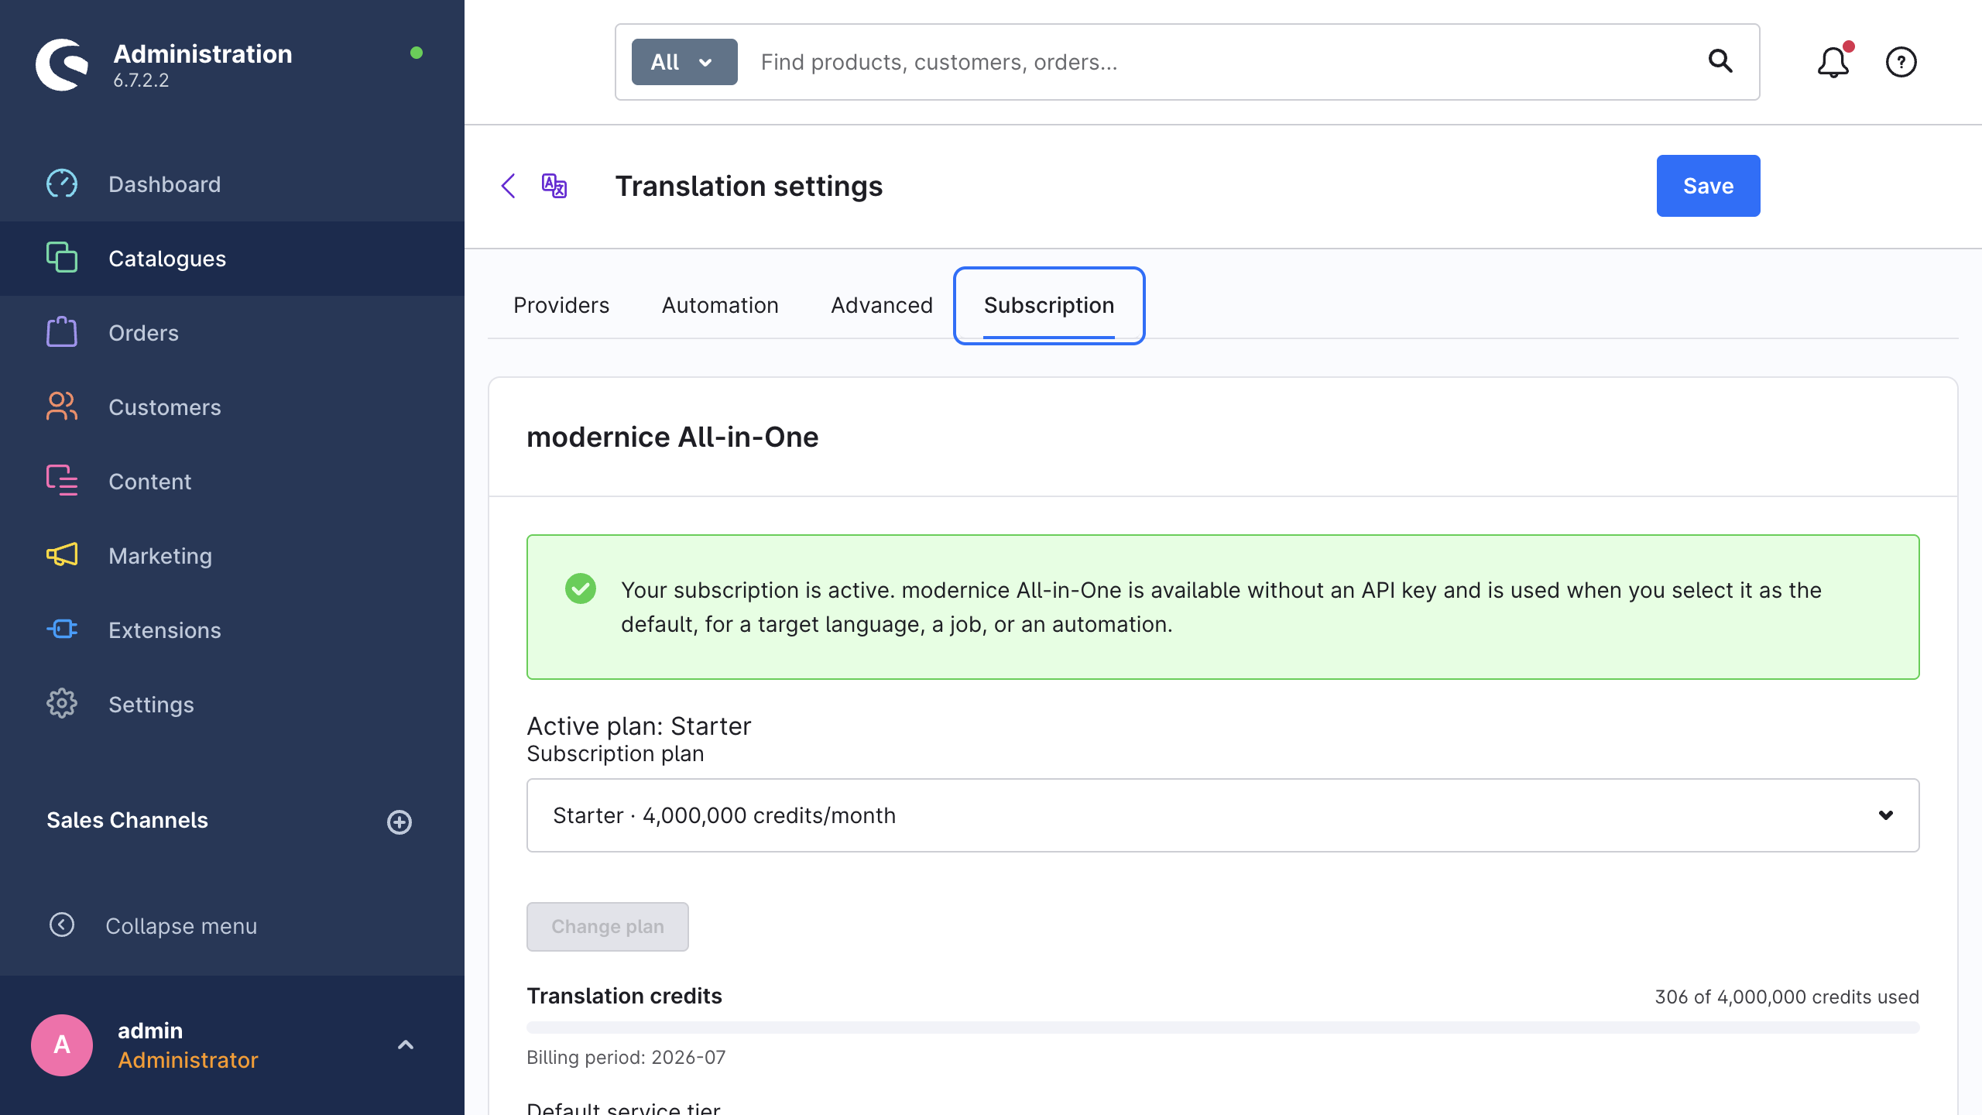Switch to the Advanced tab
Viewport: 1982px width, 1115px height.
pyautogui.click(x=882, y=305)
